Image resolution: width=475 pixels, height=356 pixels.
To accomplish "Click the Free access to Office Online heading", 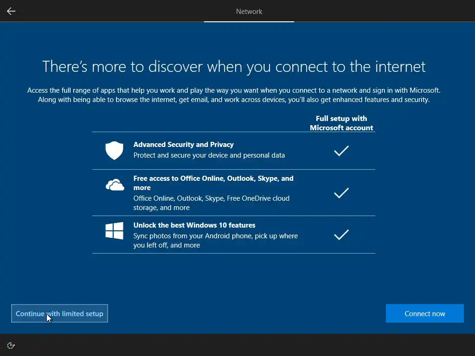I will coord(213,183).
